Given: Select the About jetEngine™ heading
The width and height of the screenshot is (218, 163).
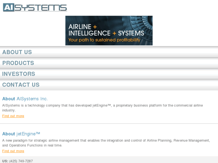Looking at the screenshot, I should point(21,134).
